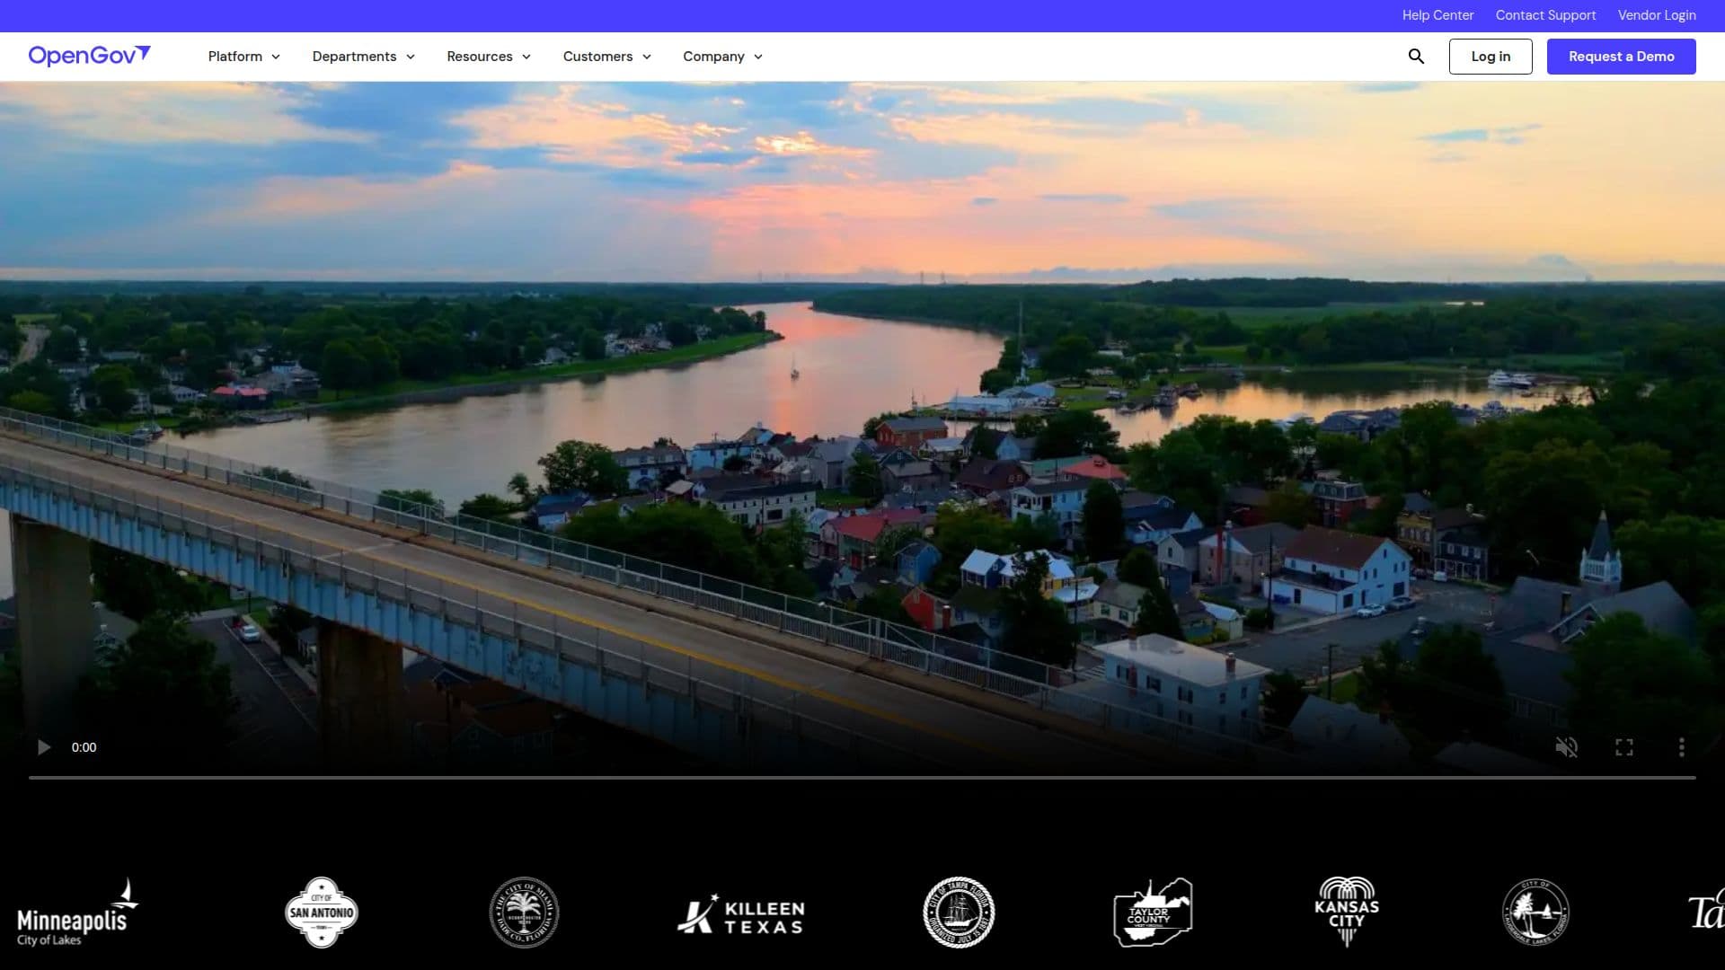This screenshot has width=1725, height=970.
Task: Go to the Vendor Login page
Action: 1657,15
